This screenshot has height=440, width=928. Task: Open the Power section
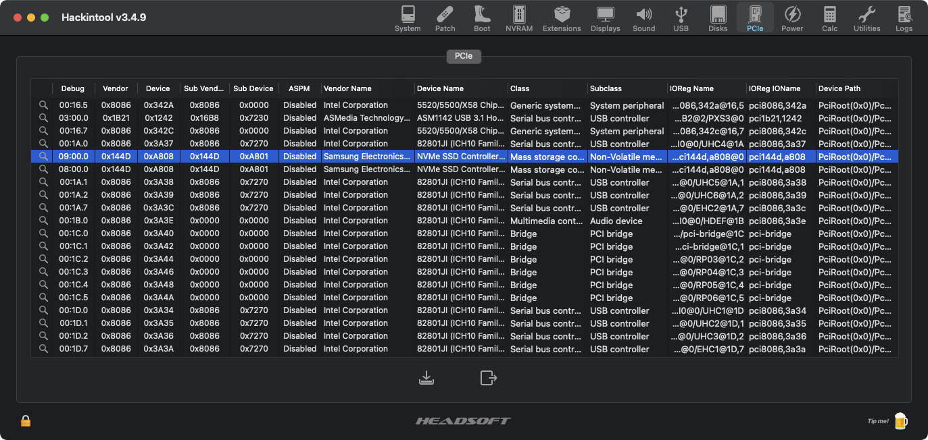click(x=792, y=18)
